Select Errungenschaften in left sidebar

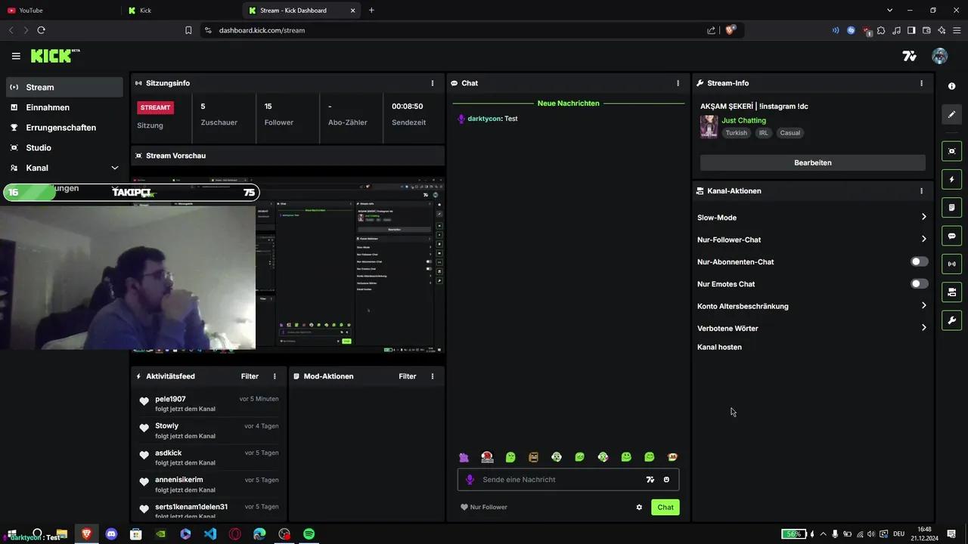pyautogui.click(x=64, y=128)
